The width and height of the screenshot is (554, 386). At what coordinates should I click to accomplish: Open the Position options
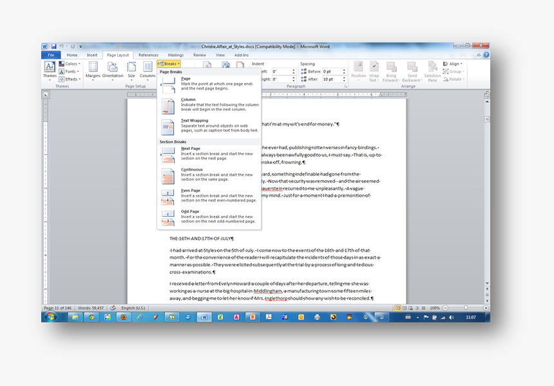tap(358, 71)
